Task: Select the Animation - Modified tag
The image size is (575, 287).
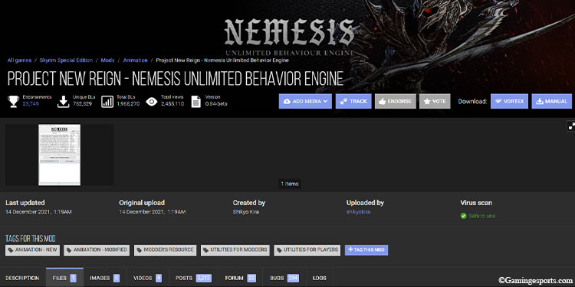Action: coord(97,250)
